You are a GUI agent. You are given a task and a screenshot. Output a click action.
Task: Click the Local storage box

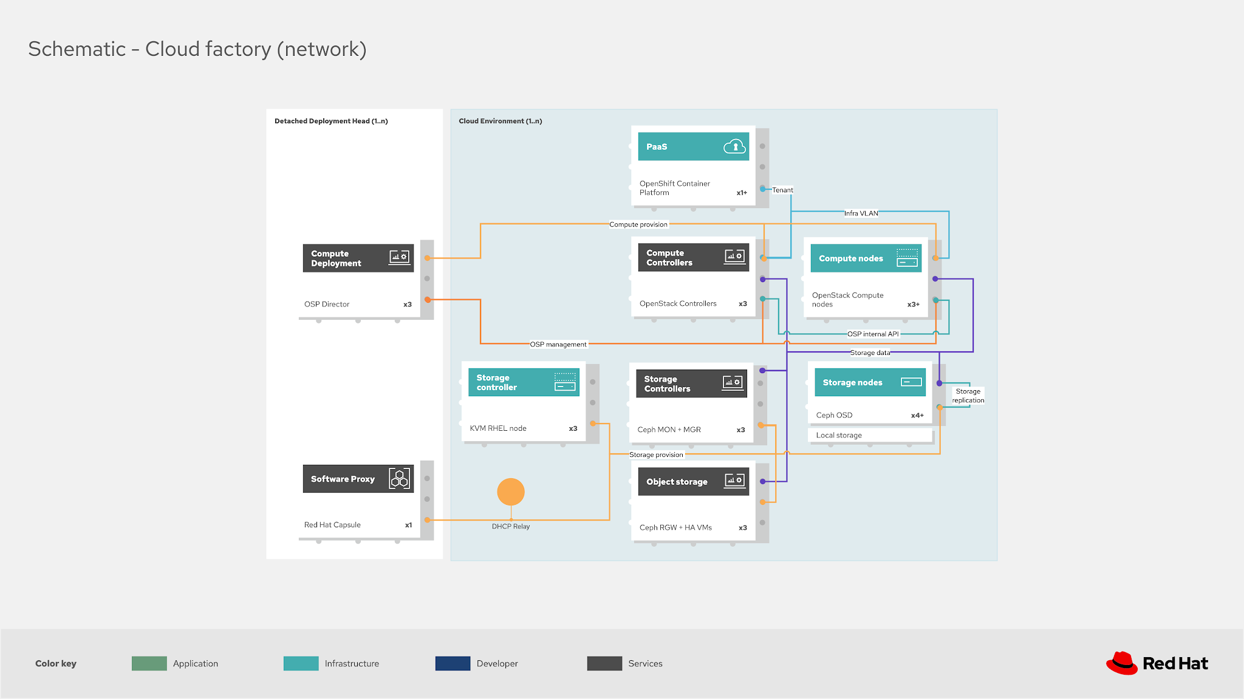870,435
